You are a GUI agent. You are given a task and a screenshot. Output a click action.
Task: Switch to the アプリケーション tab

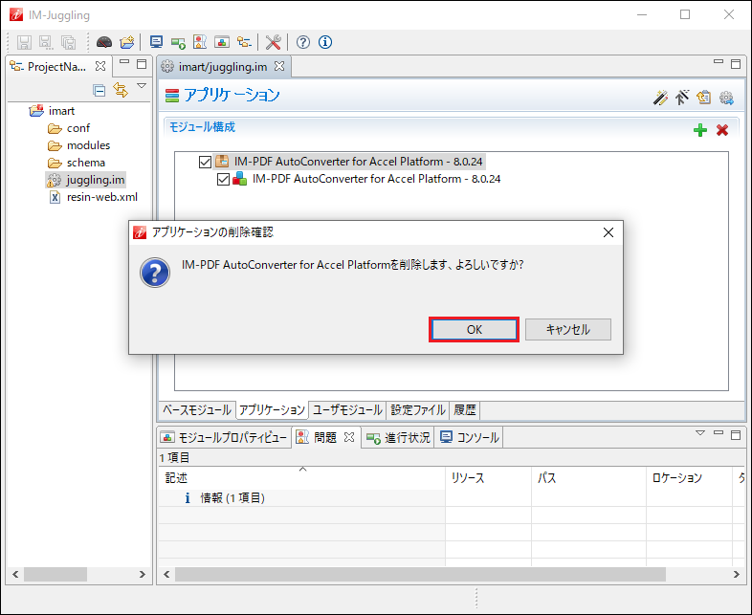click(272, 410)
